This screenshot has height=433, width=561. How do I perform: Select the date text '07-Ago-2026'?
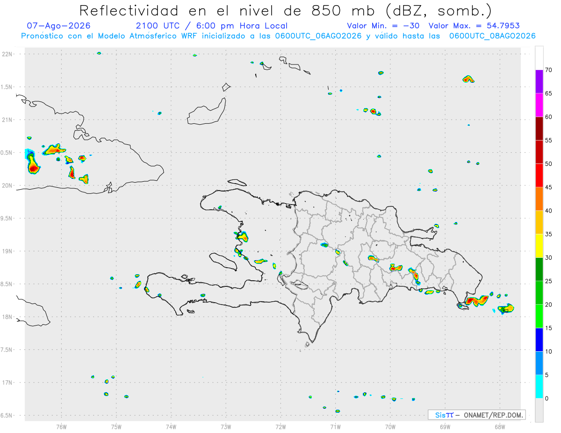[59, 26]
